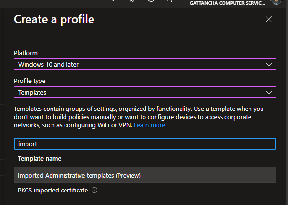Open the Learn more link

pyautogui.click(x=149, y=125)
